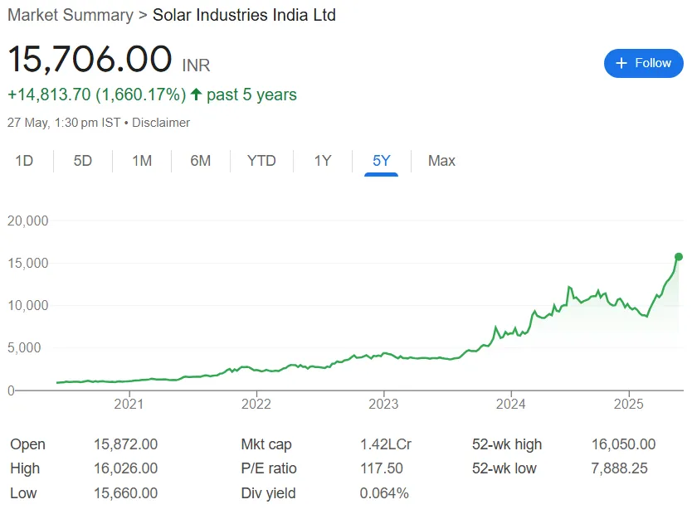Switch to the 6M range tab

click(x=201, y=160)
